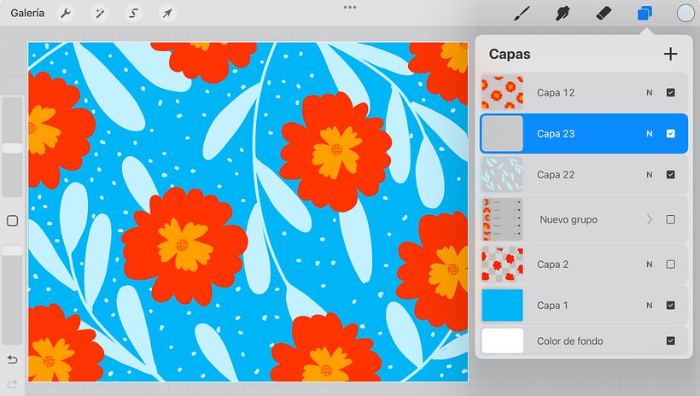Screen dimensions: 700x396
Task: Tap the undo arrow in sidebar
Action: click(12, 359)
